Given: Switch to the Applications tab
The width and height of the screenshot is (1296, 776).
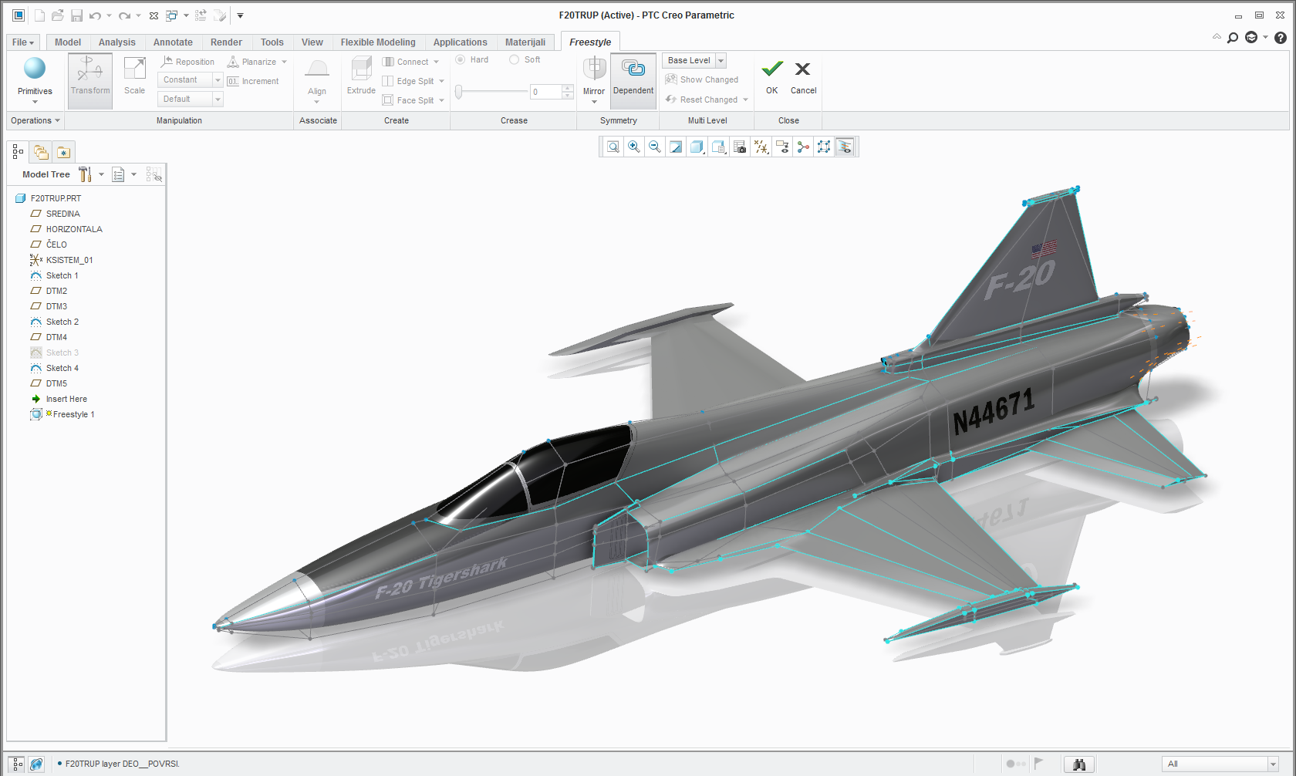Looking at the screenshot, I should point(461,42).
